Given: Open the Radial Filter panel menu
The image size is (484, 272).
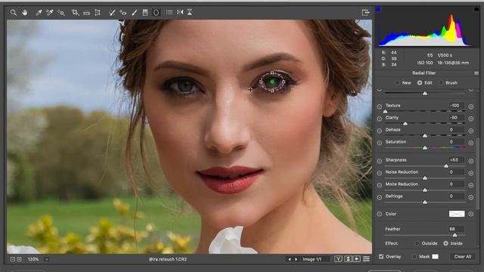Looking at the screenshot, I should coord(476,73).
